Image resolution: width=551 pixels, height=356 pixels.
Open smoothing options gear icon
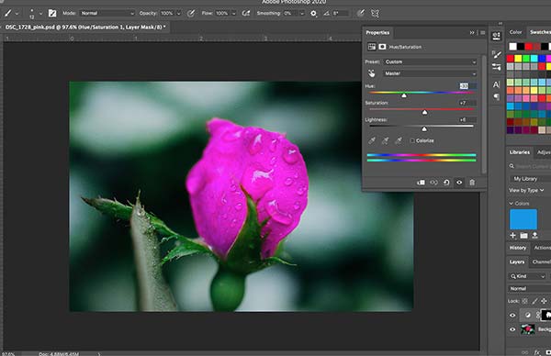pos(313,14)
